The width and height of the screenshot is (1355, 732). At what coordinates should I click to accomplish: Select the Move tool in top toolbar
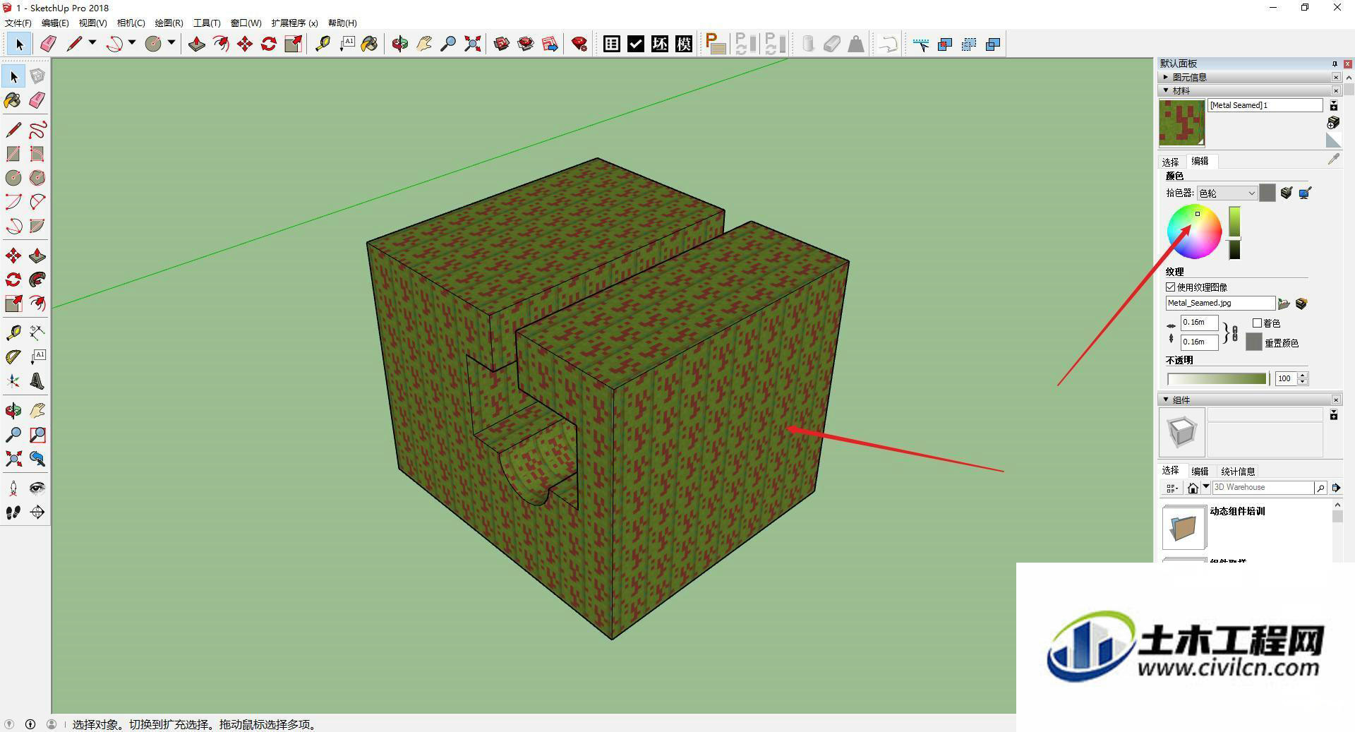point(245,44)
